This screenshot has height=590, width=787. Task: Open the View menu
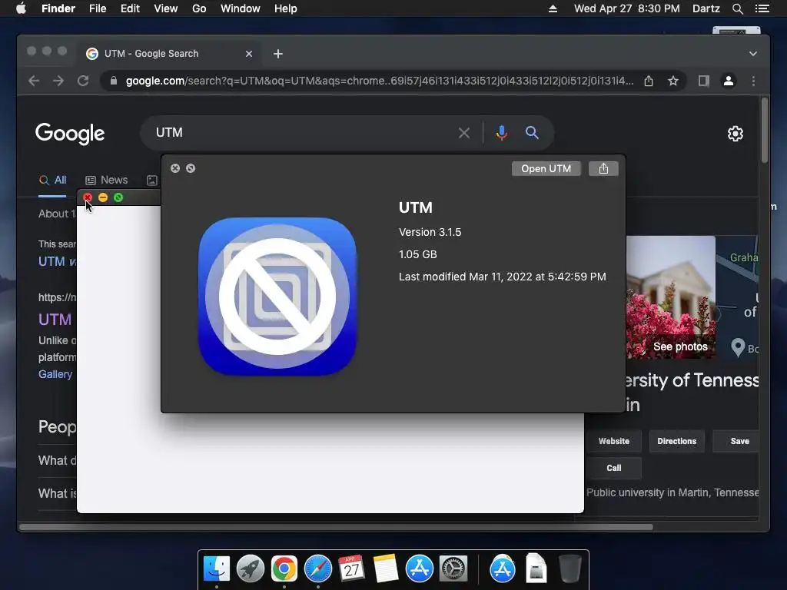[166, 8]
